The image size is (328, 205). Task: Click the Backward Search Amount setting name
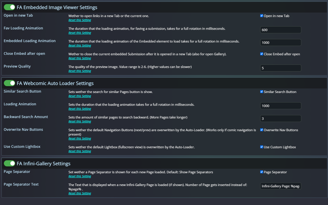(x=26, y=117)
